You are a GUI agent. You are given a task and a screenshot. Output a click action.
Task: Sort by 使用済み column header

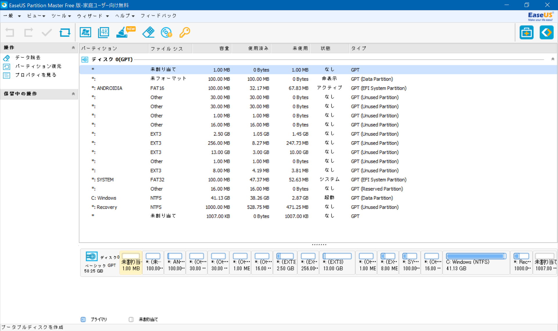click(251, 48)
